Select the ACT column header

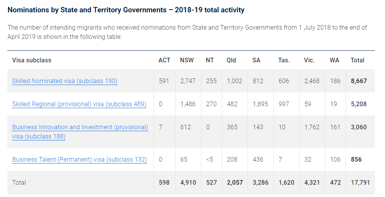coord(164,60)
